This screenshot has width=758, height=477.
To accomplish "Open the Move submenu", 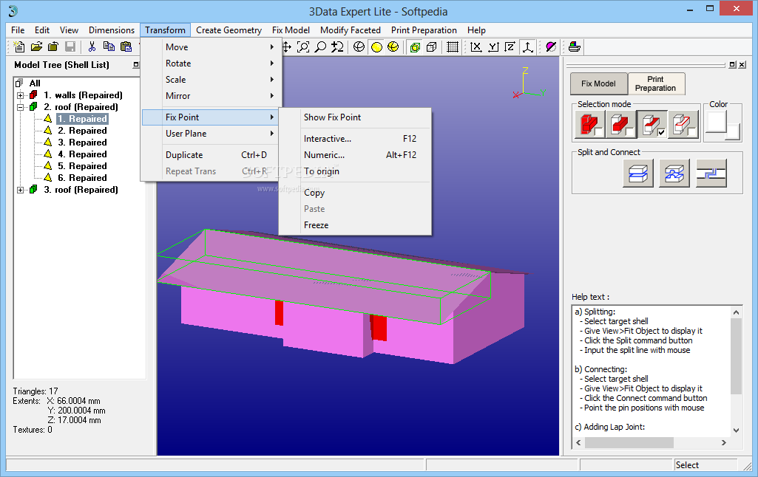I will 212,47.
